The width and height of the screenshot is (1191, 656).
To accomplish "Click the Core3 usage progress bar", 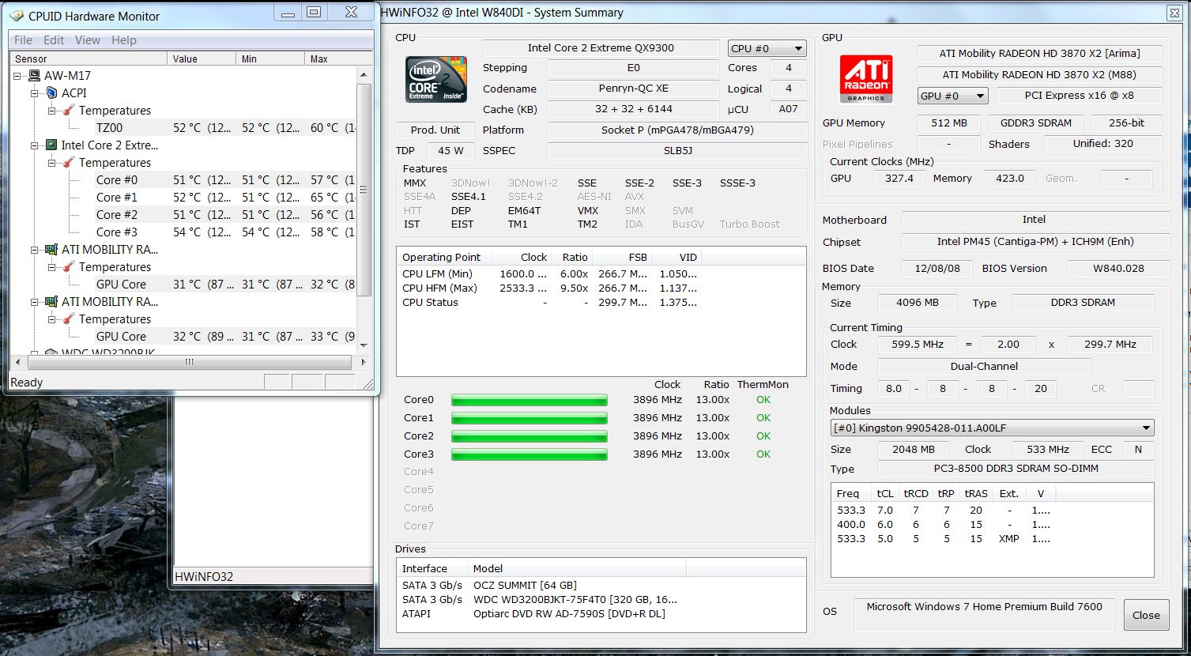I will pos(530,454).
